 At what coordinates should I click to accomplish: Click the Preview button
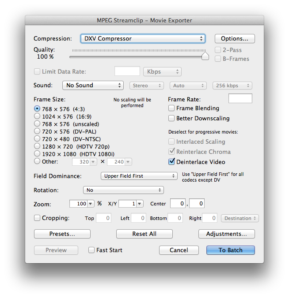56,250
